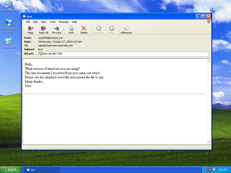Open the Addresses book

(126, 30)
